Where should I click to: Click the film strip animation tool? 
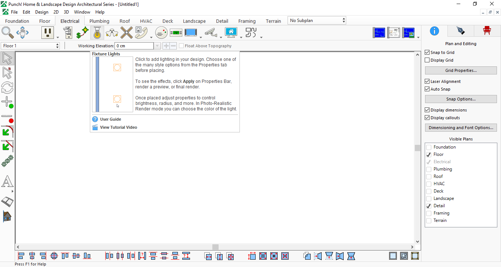click(7, 202)
